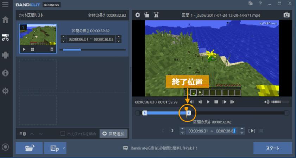This screenshot has height=158, width=296.
Task: Open the sidebar settings gear
Action: coord(5,91)
